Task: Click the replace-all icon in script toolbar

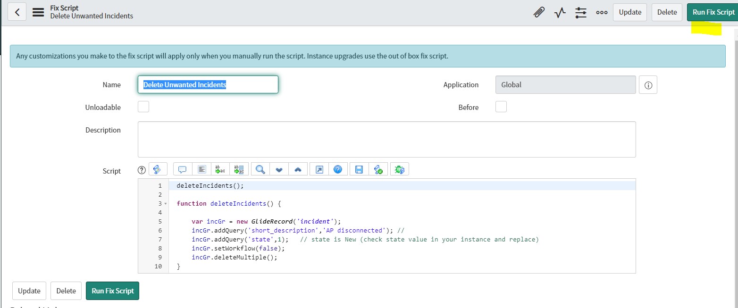Action: point(239,169)
